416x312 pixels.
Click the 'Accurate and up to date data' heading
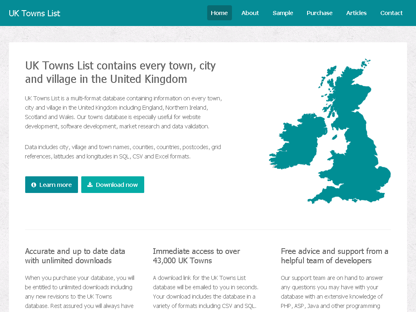click(x=75, y=256)
